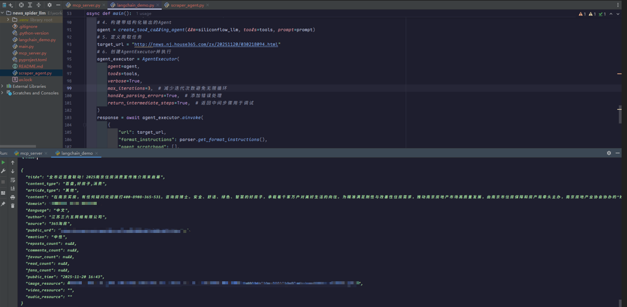Image resolution: width=627 pixels, height=307 pixels.
Task: Close the langchain_demo run tab
Action: (96, 153)
